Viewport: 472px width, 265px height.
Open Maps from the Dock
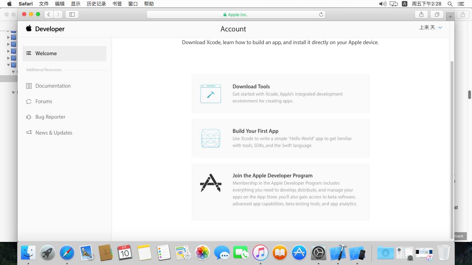pyautogui.click(x=183, y=253)
